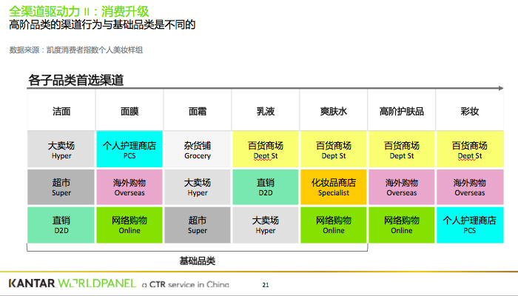Click '百货商场 Dept St' under 乳液
Image resolution: width=518 pixels, height=296 pixels.
point(266,149)
